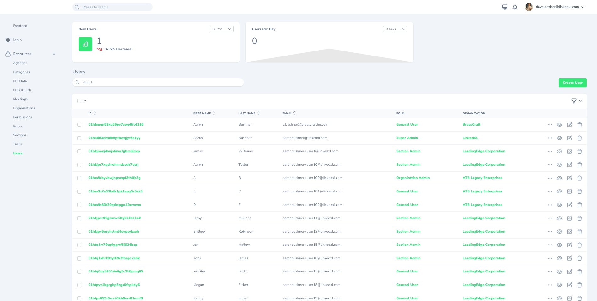Open Organizations resource page
The width and height of the screenshot is (597, 301).
[x=24, y=108]
